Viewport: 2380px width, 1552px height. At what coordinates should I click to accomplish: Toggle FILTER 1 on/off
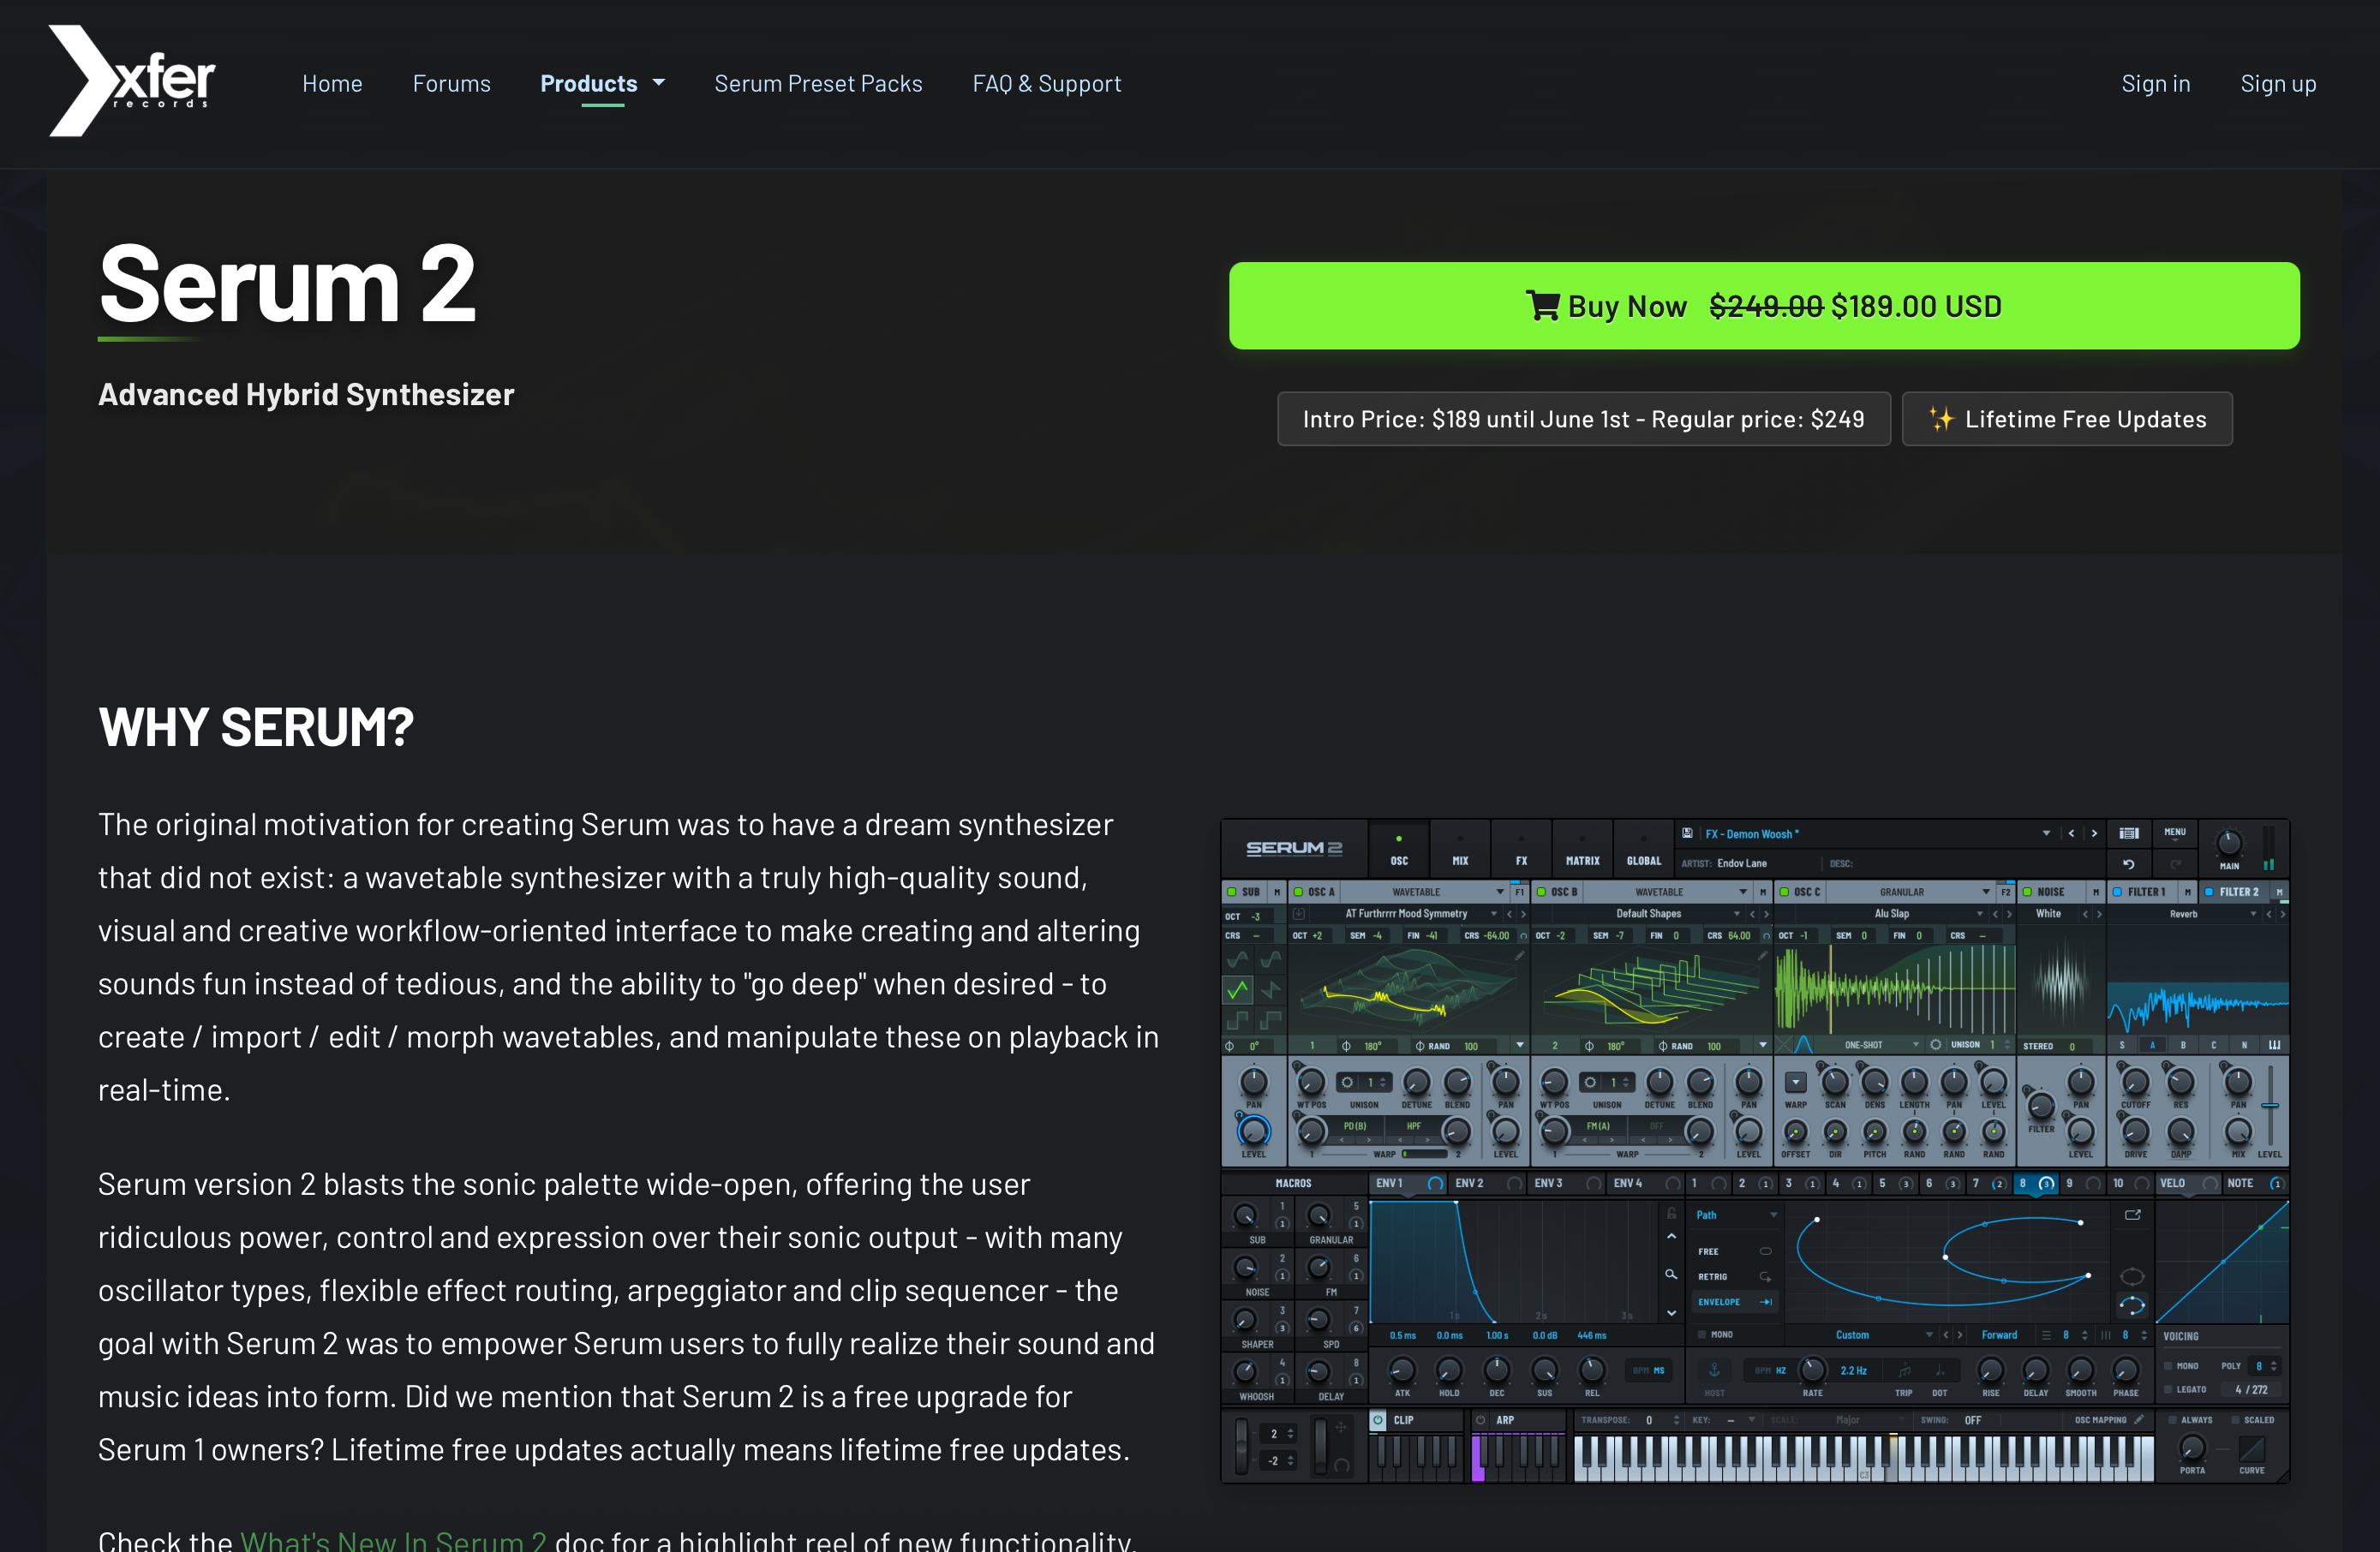tap(2117, 892)
